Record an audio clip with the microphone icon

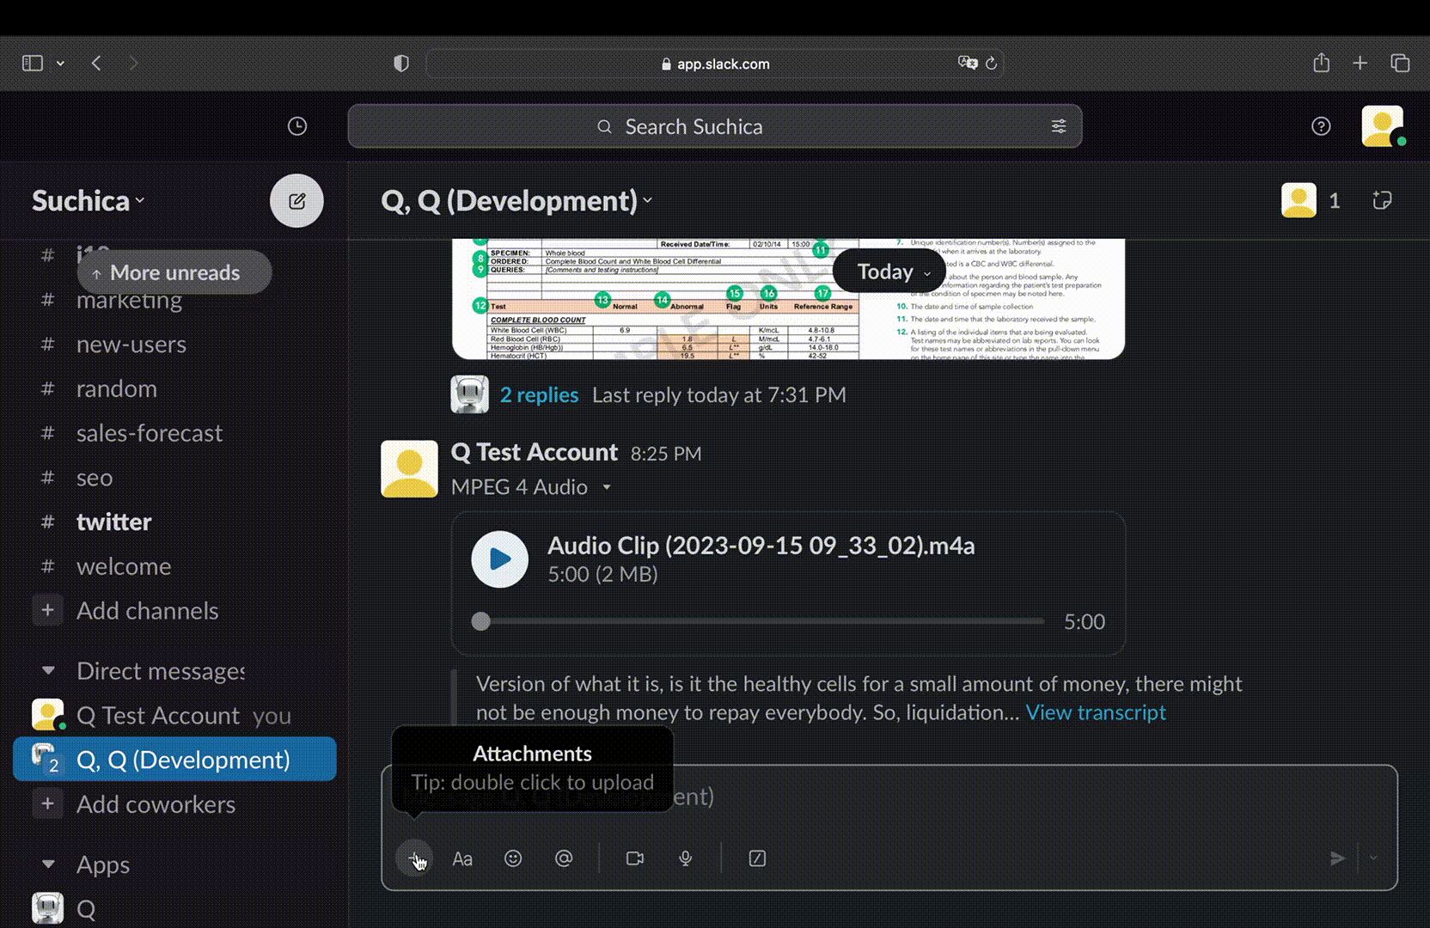coord(686,858)
